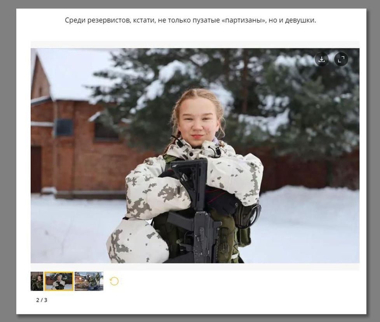Select the yellow-highlighted second thumbnail
Image resolution: width=380 pixels, height=322 pixels.
click(59, 281)
